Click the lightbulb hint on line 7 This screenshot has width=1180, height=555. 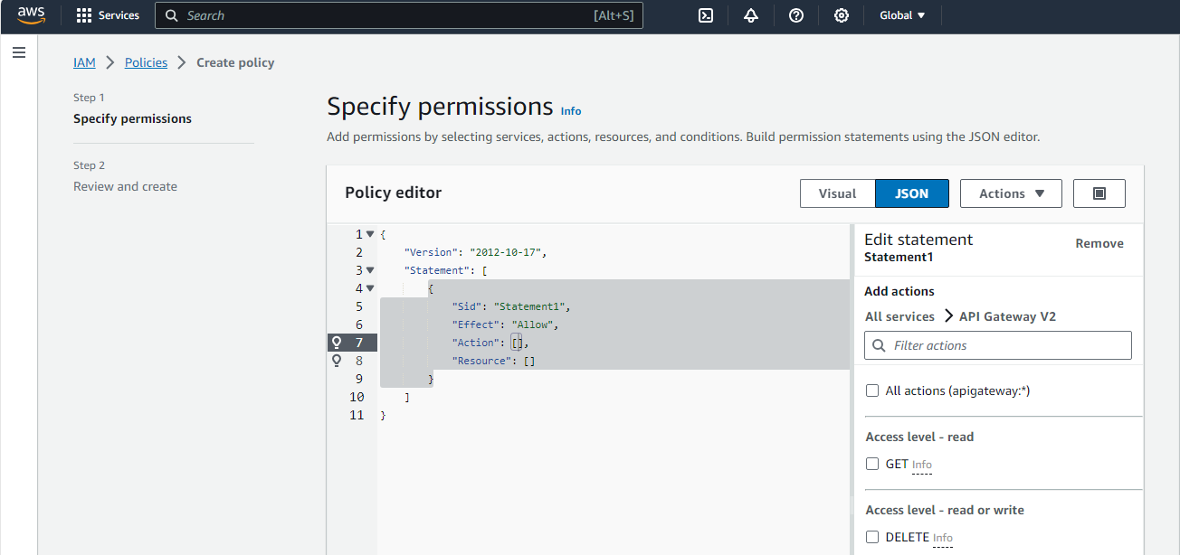point(337,343)
